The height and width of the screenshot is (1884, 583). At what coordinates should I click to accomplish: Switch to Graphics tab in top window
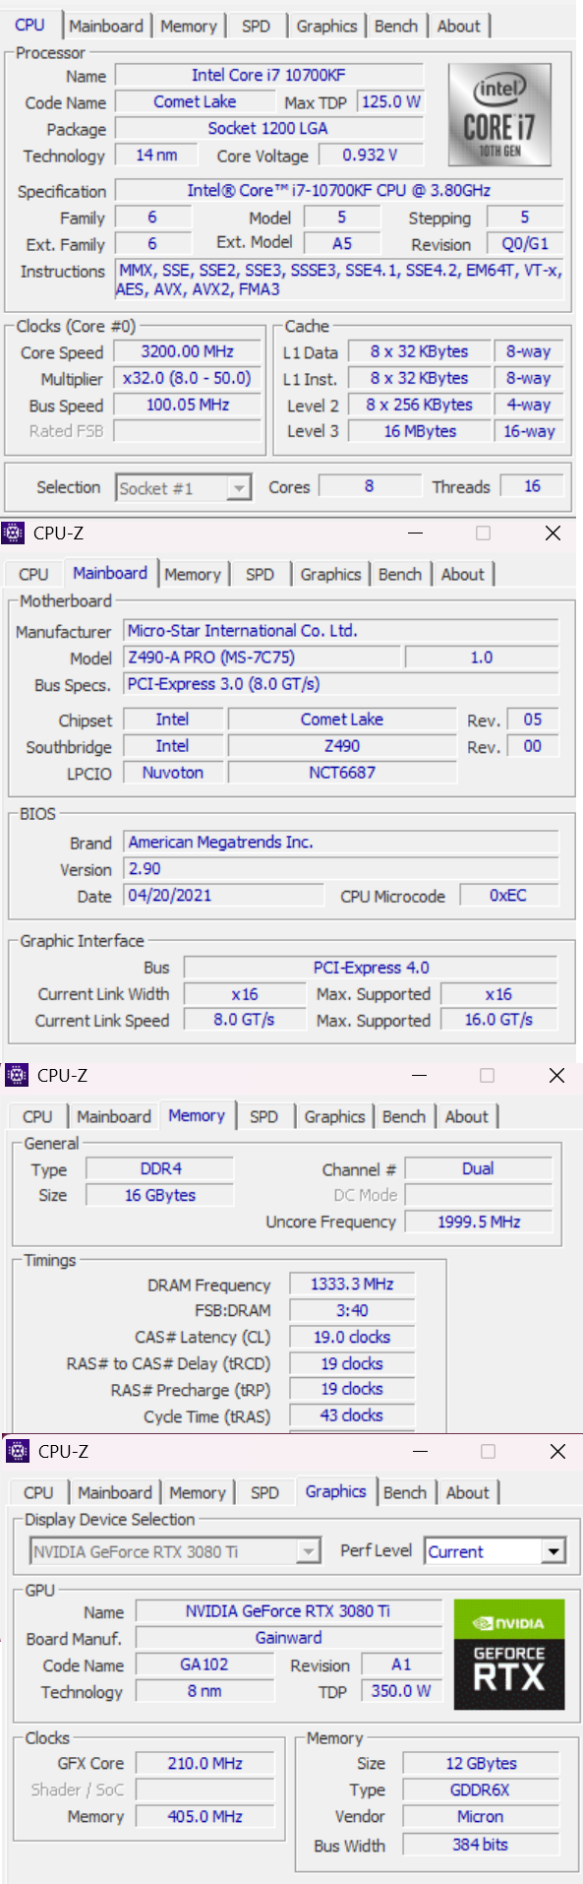click(x=326, y=27)
